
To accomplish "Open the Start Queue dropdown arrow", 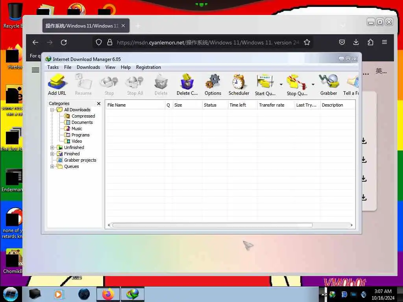I will pos(281,85).
